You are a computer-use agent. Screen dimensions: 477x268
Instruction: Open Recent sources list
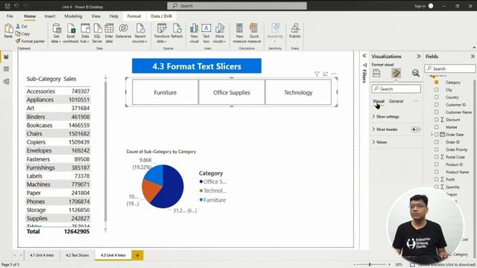pyautogui.click(x=140, y=33)
